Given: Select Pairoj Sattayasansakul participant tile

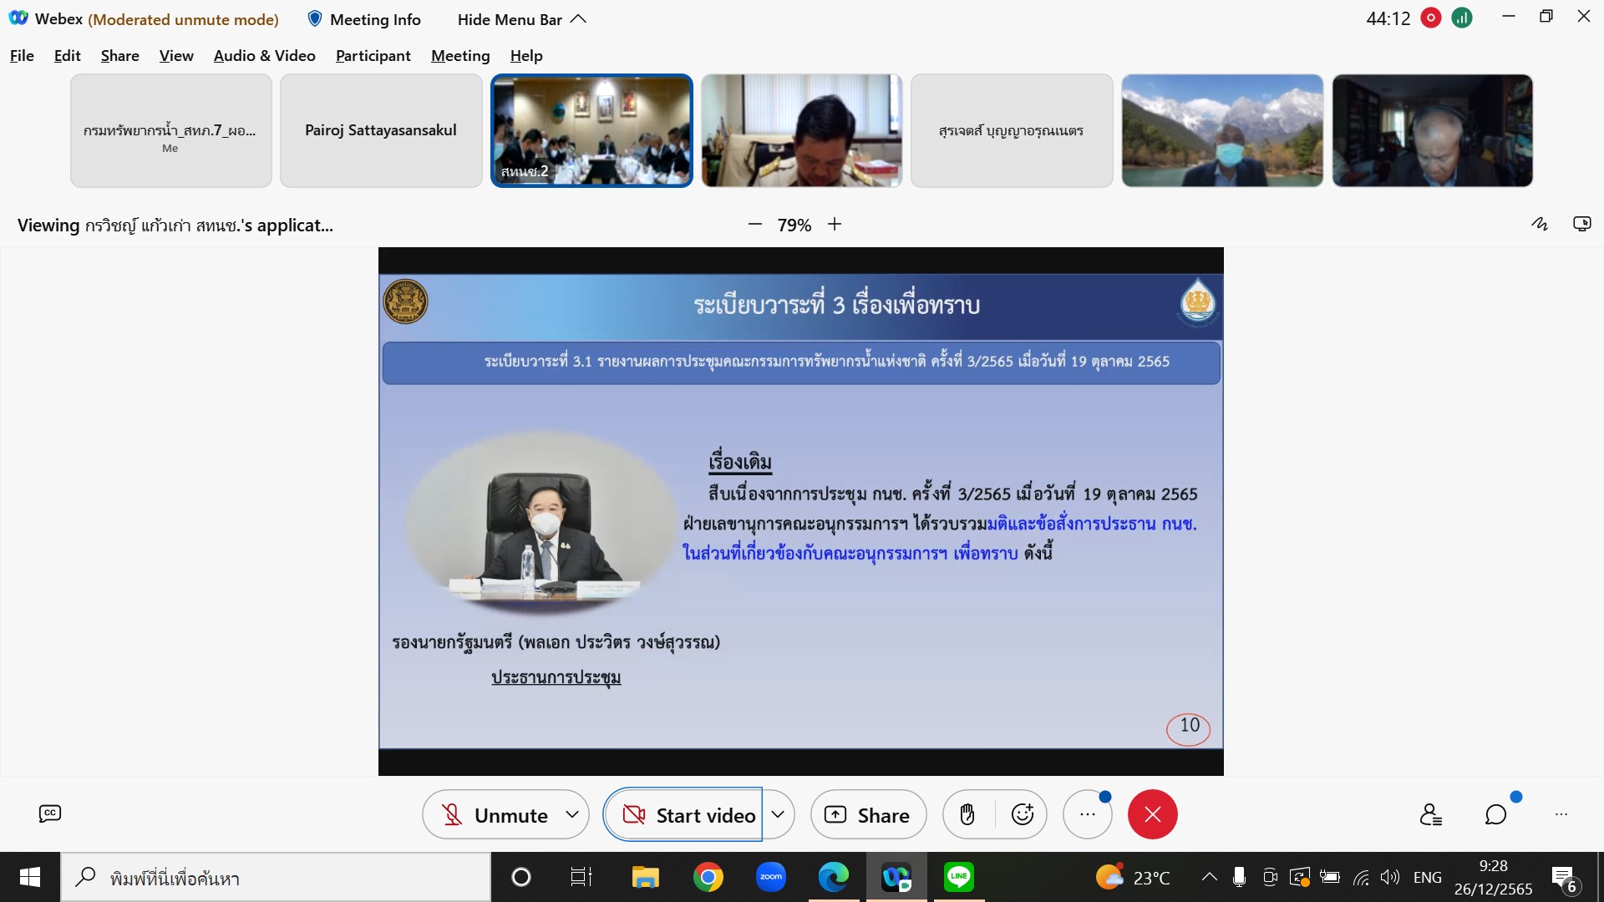Looking at the screenshot, I should click(x=381, y=130).
